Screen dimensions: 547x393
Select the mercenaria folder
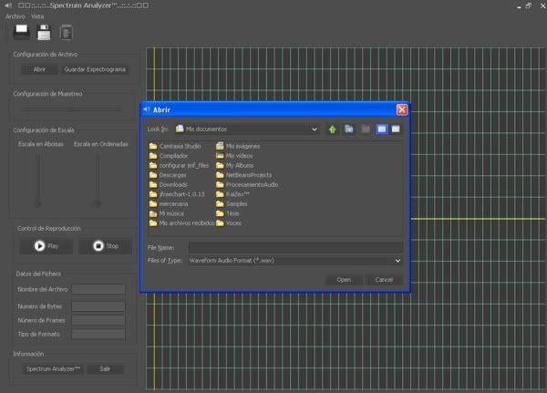click(169, 204)
